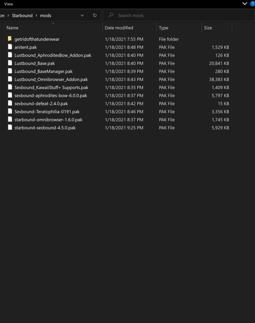
Task: Click the File folder type cell
Action: point(169,39)
